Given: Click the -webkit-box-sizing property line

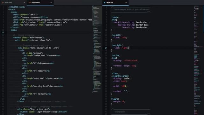Looking at the screenshot, I should 131,22.
